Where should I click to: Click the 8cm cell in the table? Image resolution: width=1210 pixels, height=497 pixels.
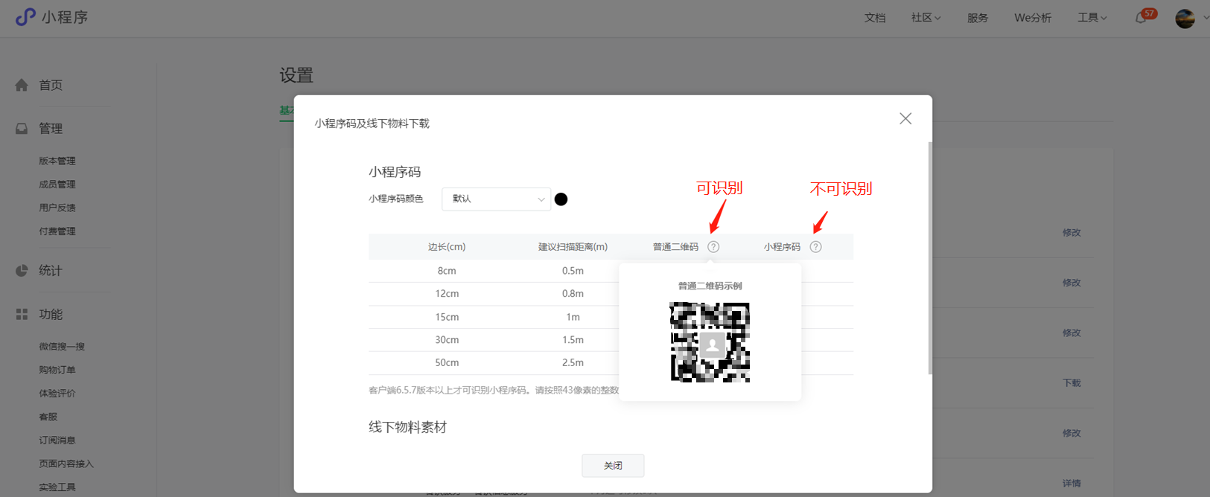click(x=447, y=271)
